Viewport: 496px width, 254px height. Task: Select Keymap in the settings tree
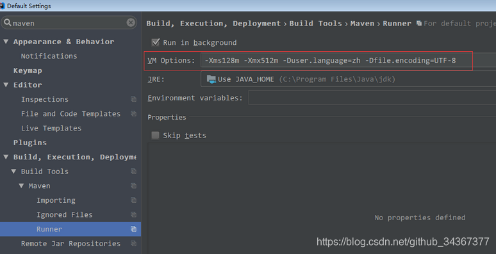click(x=28, y=70)
